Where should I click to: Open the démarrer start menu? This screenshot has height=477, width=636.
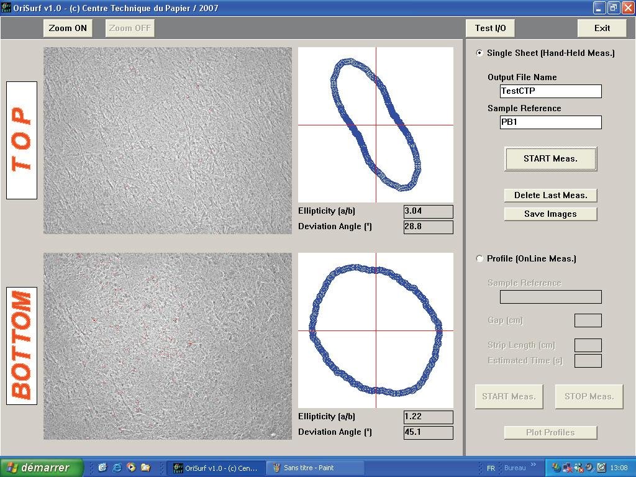42,468
